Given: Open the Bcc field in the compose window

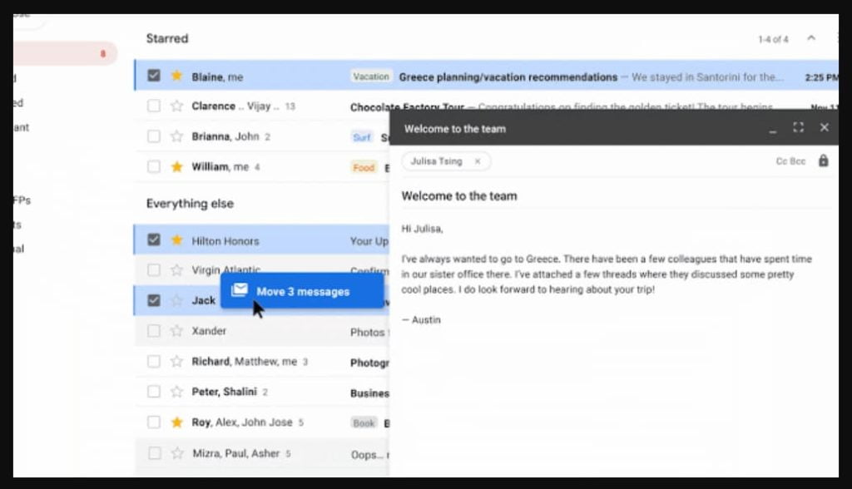Looking at the screenshot, I should 800,161.
